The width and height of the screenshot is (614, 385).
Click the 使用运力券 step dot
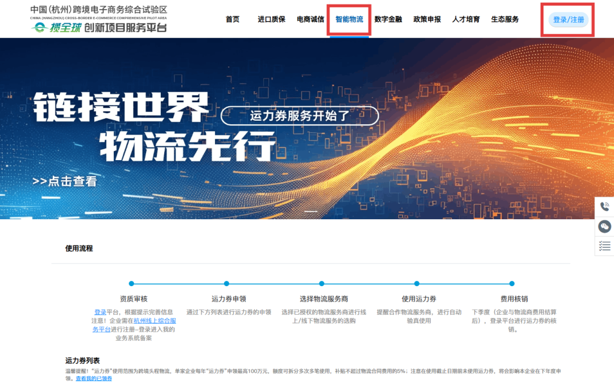coord(417,284)
